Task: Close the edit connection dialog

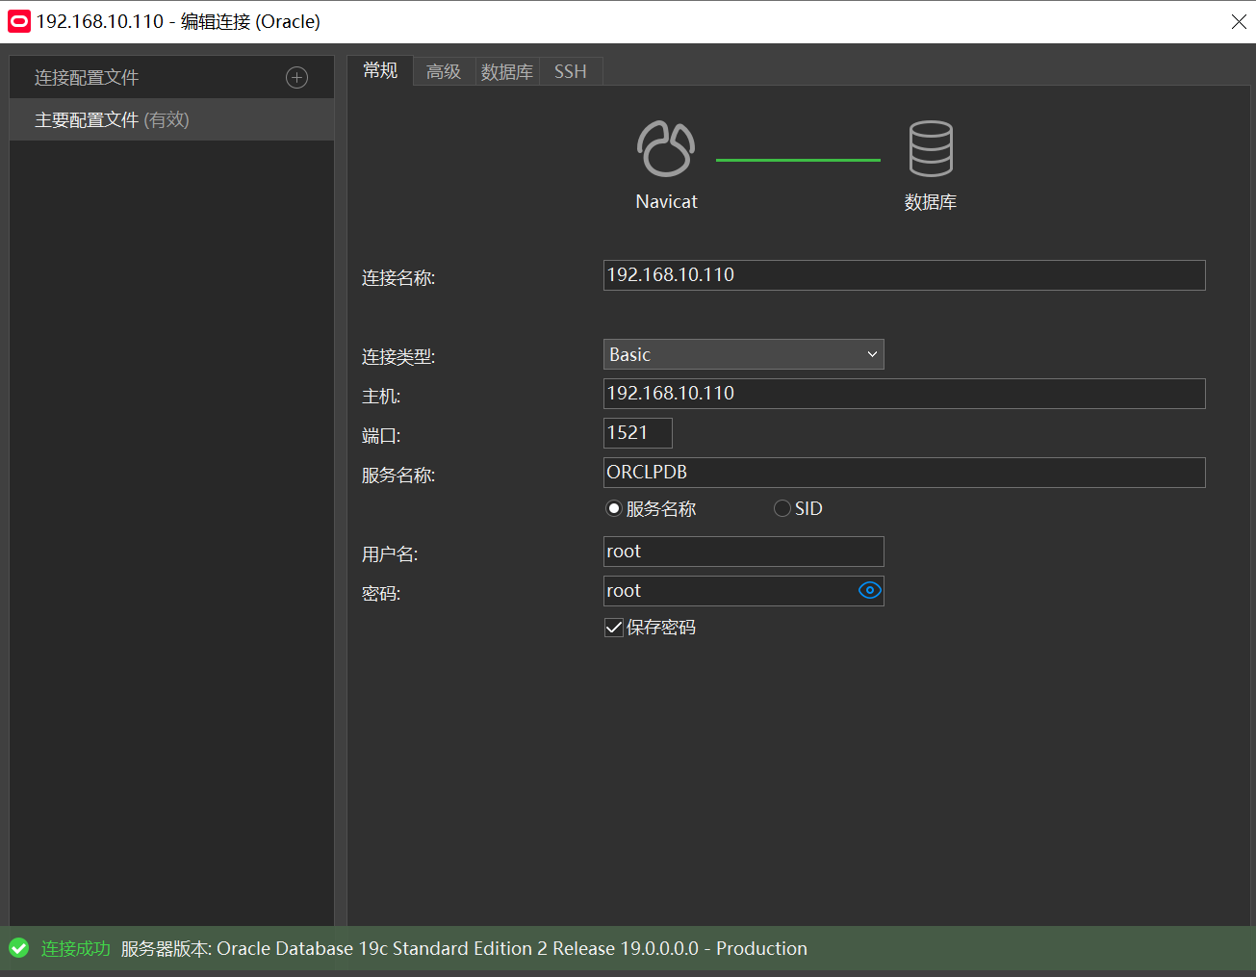Action: [1239, 21]
